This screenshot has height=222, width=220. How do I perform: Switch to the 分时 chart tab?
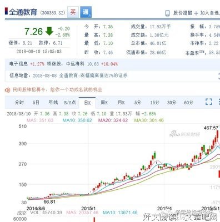pos(19,103)
